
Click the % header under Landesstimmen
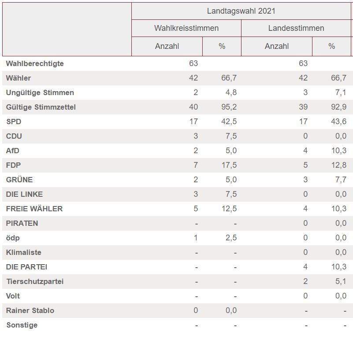click(x=331, y=46)
